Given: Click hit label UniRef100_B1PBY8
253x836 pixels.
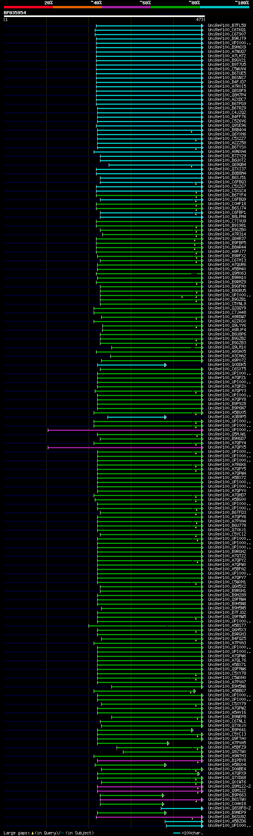Looking at the screenshot, I should click(x=227, y=760).
